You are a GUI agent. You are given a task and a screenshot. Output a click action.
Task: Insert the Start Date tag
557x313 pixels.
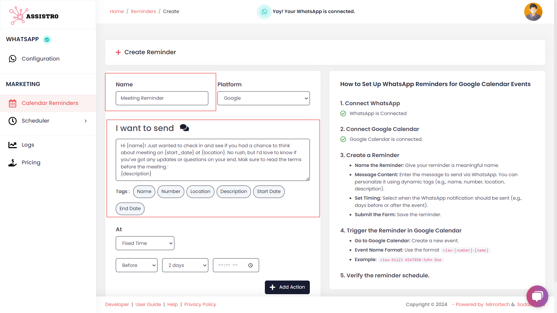coord(269,192)
